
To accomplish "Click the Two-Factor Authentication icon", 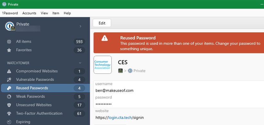I will click(x=9, y=114).
